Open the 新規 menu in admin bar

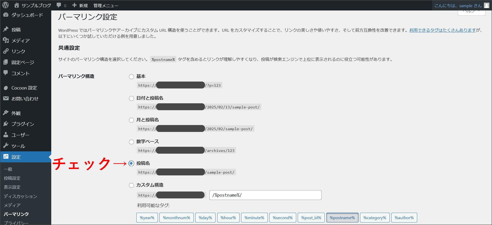80,5
